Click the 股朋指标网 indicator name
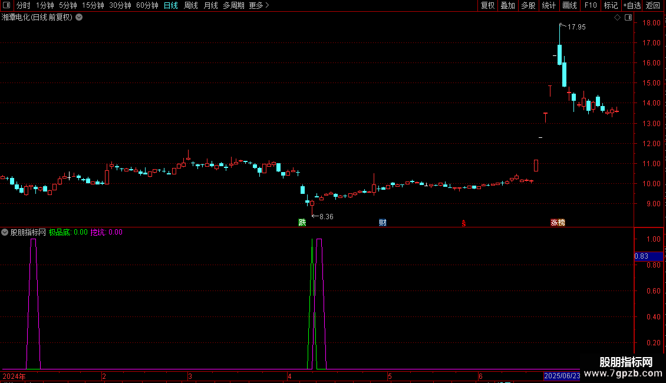 28,232
